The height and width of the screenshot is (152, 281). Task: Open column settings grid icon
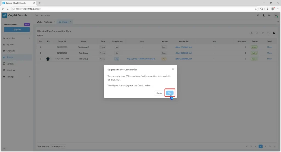[274, 33]
